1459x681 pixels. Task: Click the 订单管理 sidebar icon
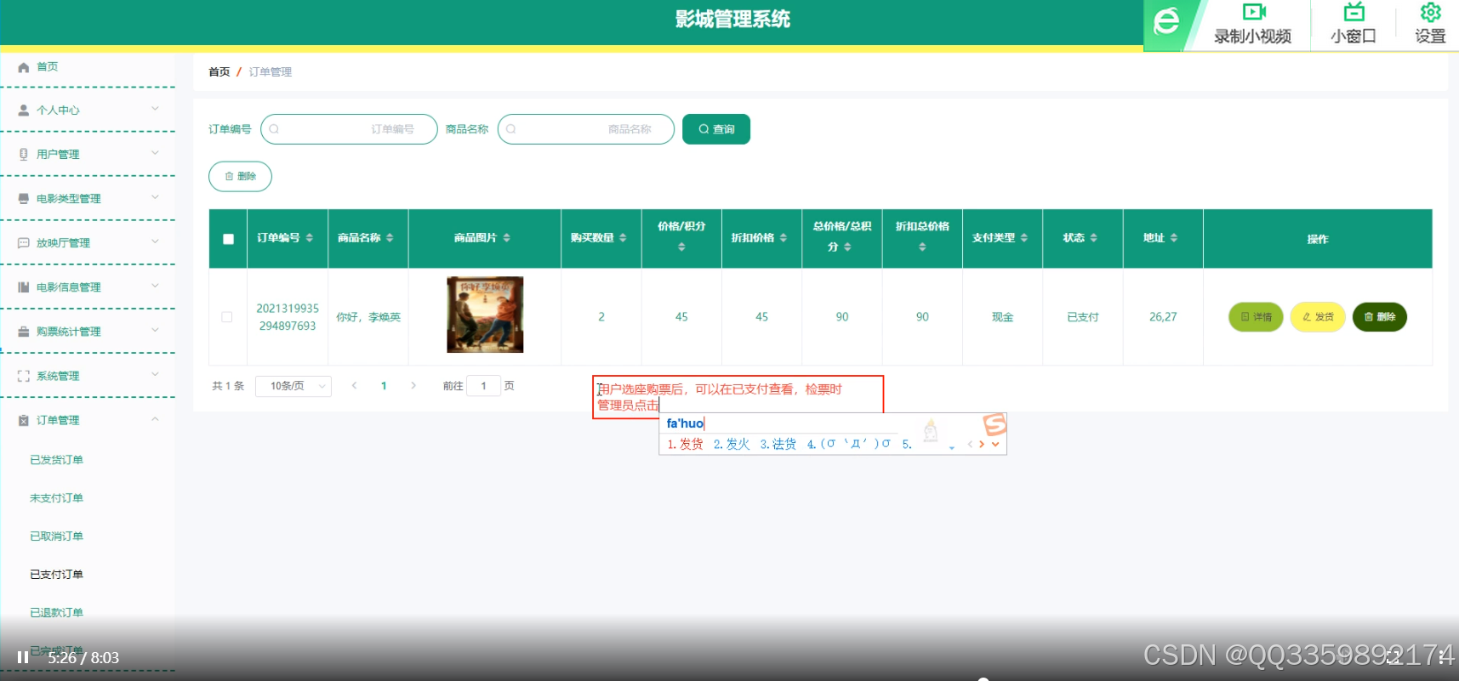(x=24, y=420)
